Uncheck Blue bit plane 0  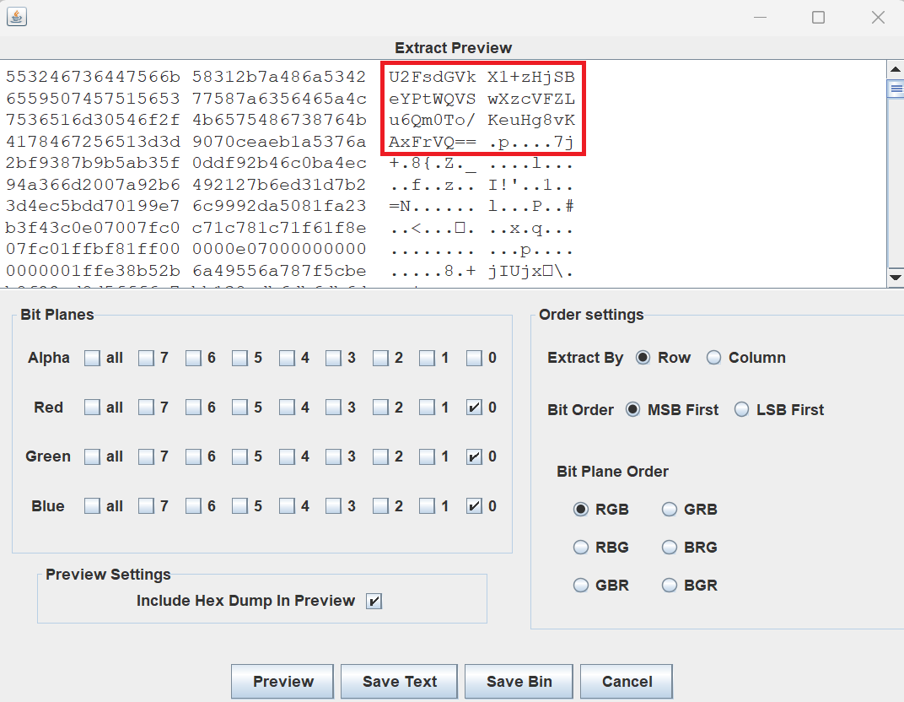pos(474,506)
